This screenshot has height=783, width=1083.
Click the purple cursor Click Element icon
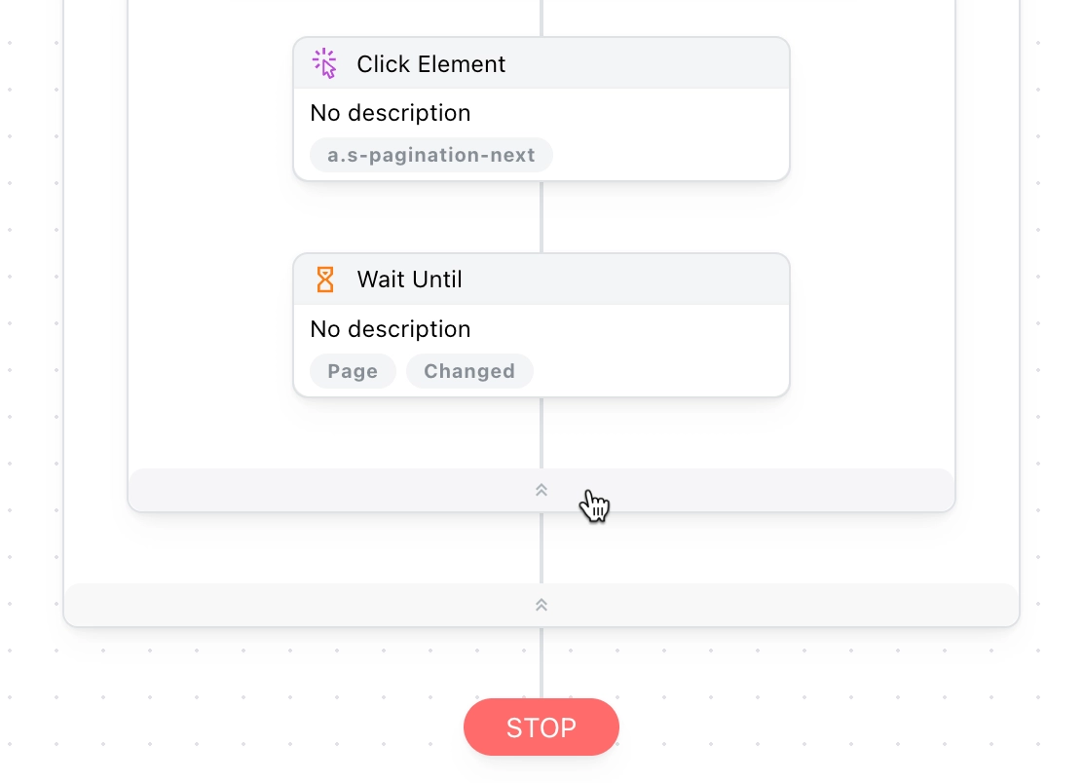click(324, 63)
